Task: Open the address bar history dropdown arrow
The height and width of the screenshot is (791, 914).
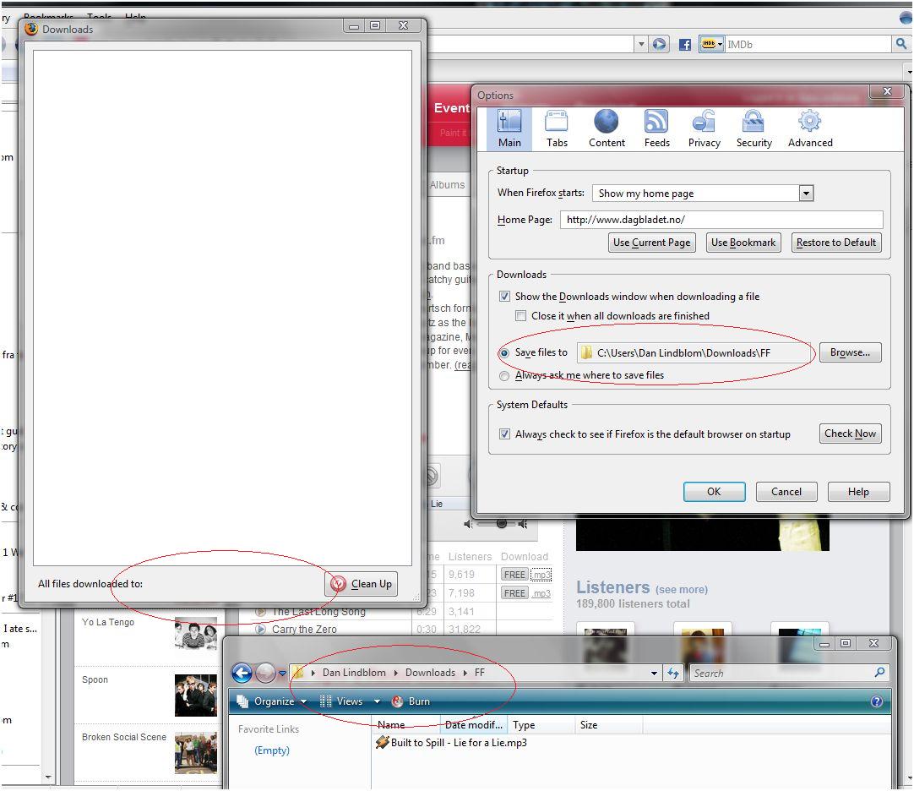Action: pos(641,44)
